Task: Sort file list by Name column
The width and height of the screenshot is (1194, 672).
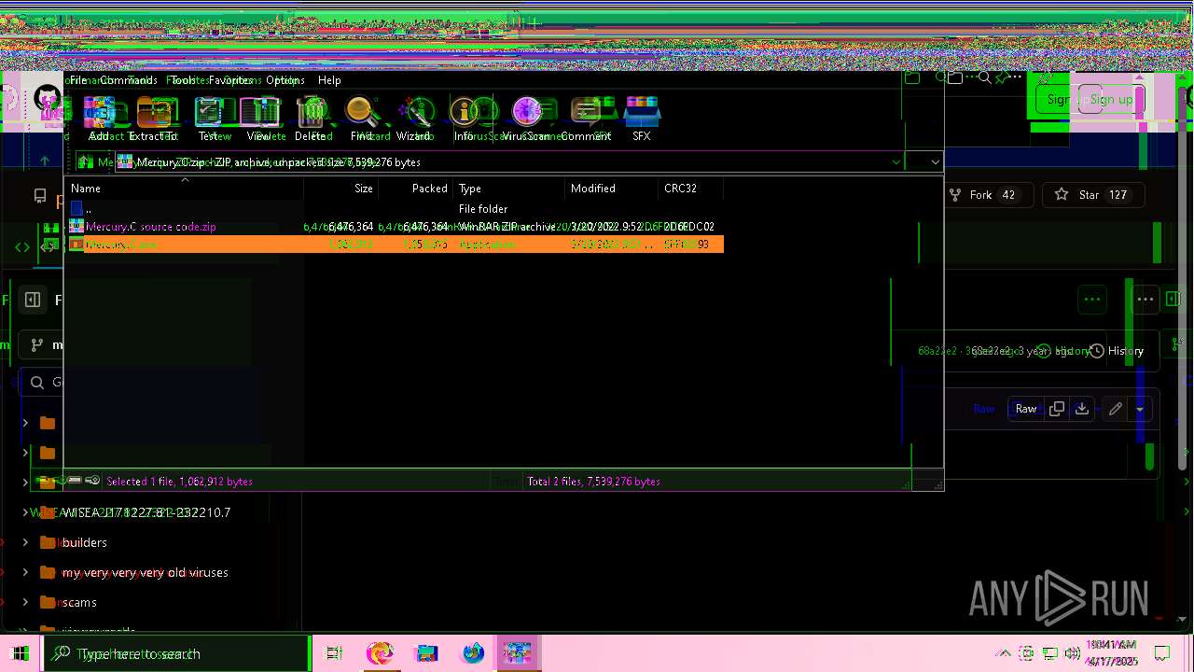Action: pos(185,189)
